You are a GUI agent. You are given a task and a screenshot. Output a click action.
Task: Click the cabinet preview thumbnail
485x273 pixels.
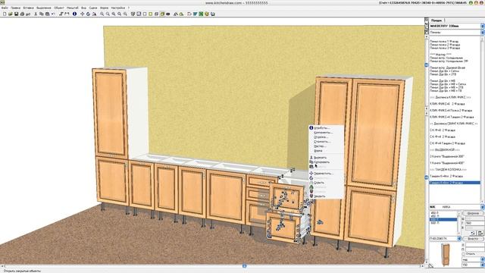coord(446,255)
